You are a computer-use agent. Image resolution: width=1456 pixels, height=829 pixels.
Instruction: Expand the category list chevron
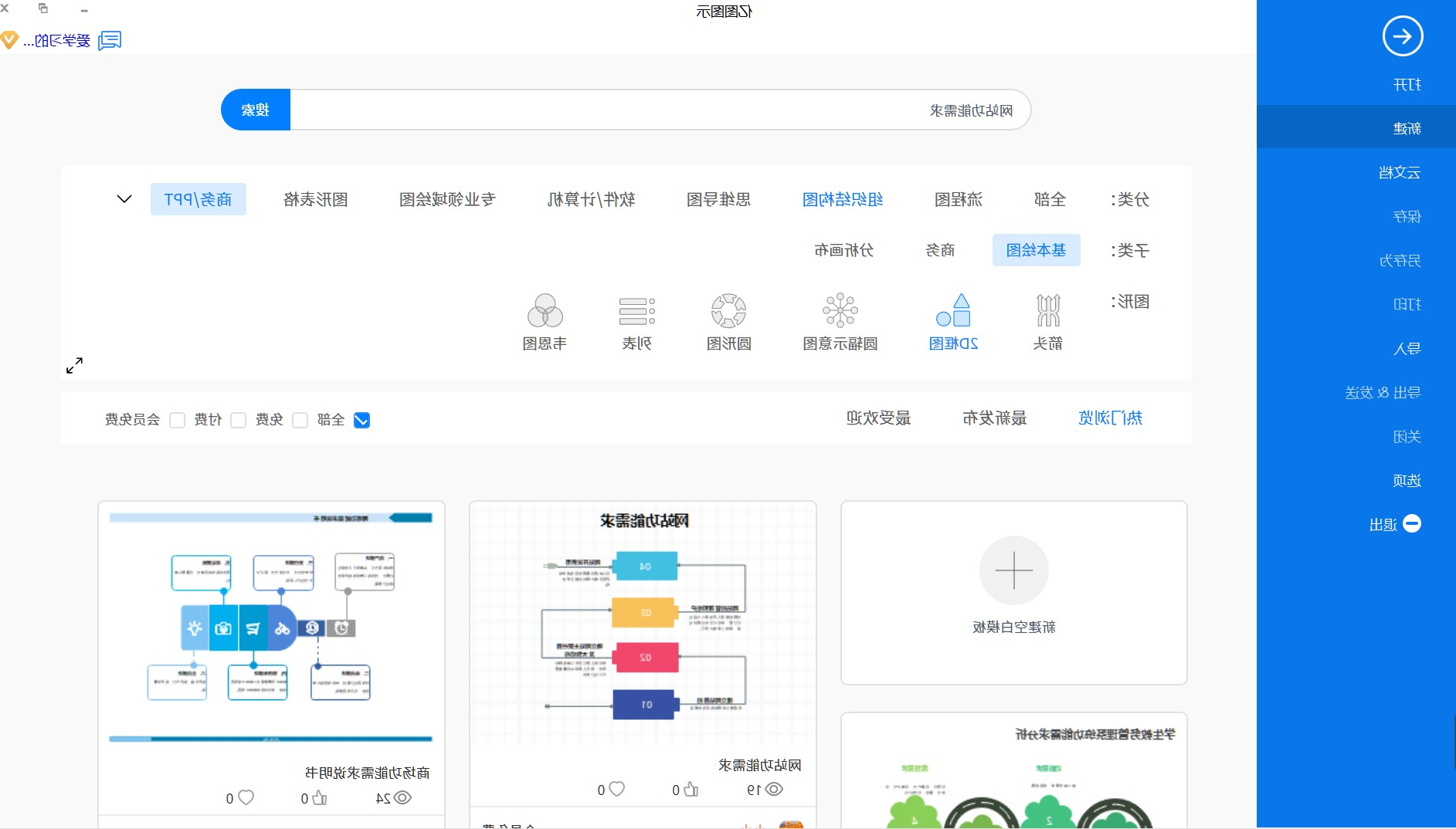tap(124, 199)
